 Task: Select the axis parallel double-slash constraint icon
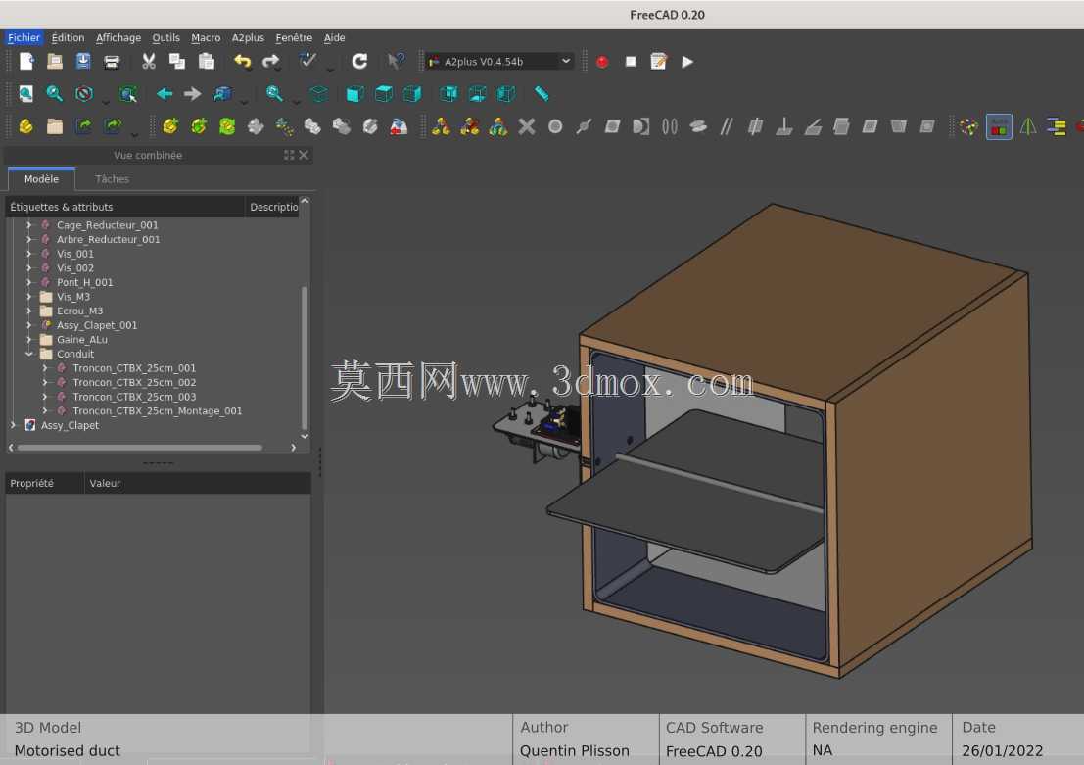pos(726,126)
